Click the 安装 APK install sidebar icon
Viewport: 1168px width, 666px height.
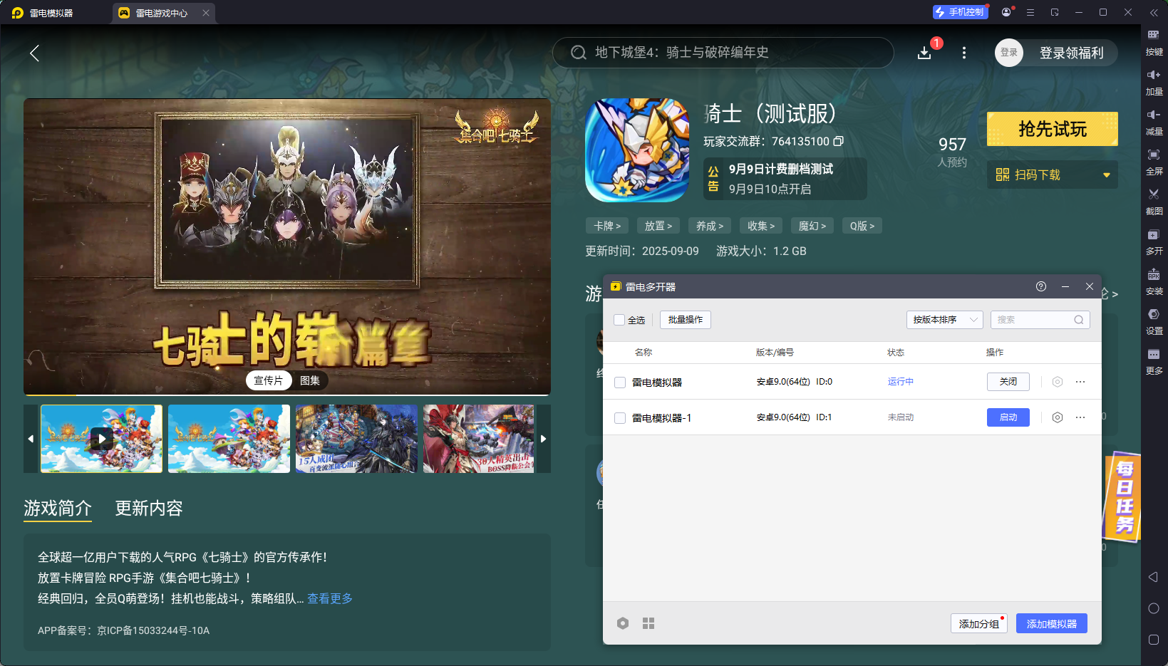pos(1154,281)
